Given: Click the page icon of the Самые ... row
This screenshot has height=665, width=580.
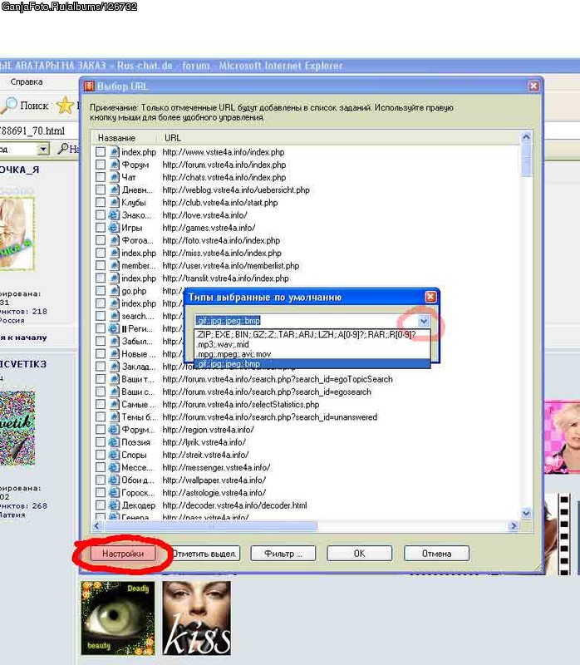Looking at the screenshot, I should pyautogui.click(x=114, y=404).
